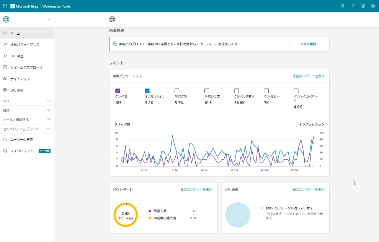The image size is (379, 242).
Task: Open サイトエクスプローラ in sidebar
Action: (27, 68)
